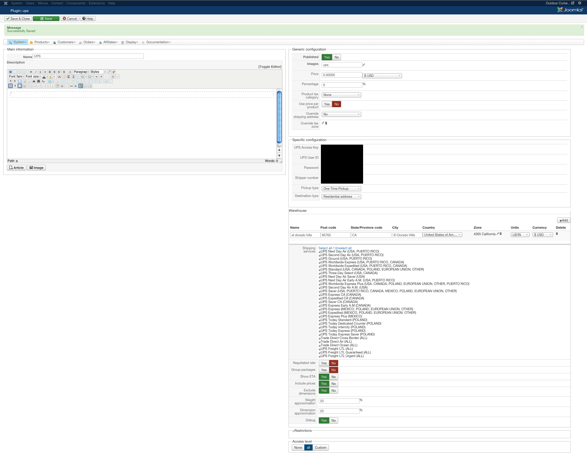Screen dimensions: 587x470
Task: Click the eraser remove-formatting icon
Action: pos(109,72)
